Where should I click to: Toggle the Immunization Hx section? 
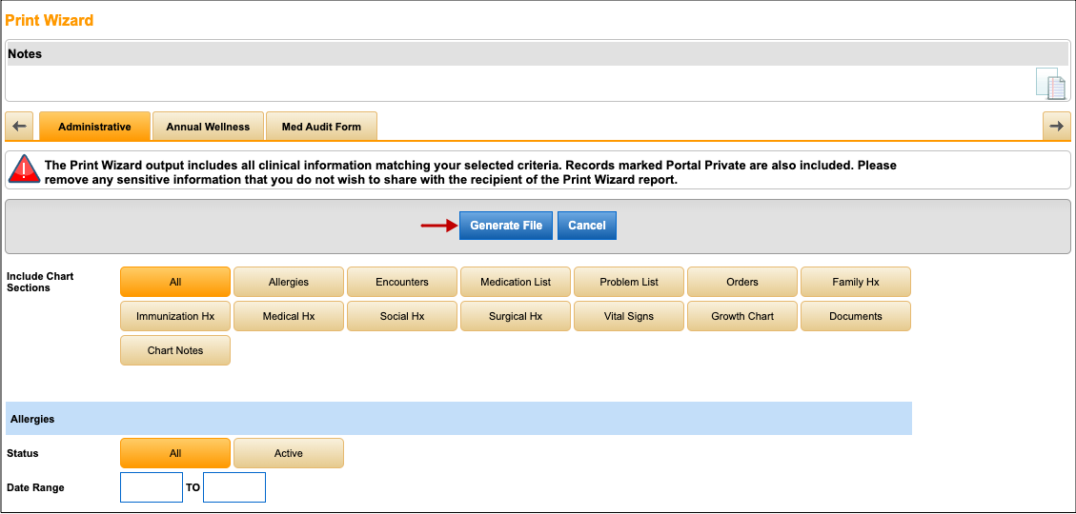pyautogui.click(x=175, y=316)
